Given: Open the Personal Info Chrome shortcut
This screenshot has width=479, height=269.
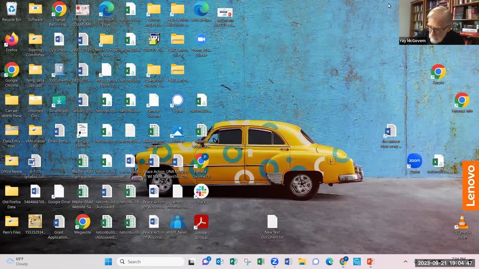Looking at the screenshot, I should [462, 103].
